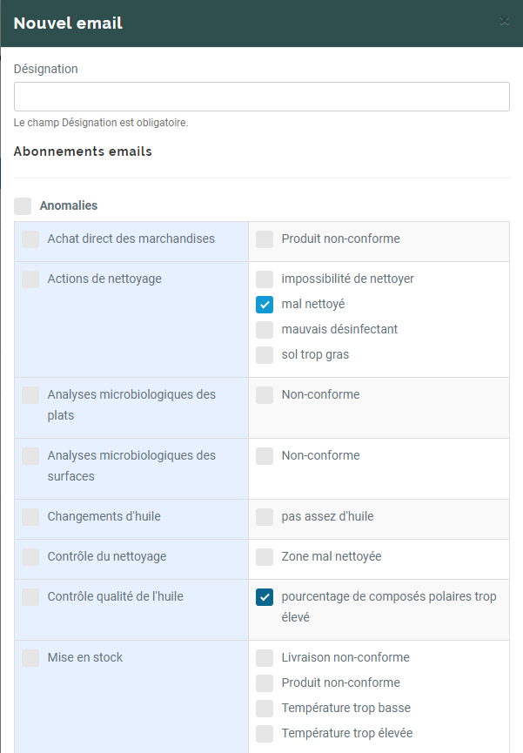Check 'sol trop gras'
Image resolution: width=523 pixels, height=753 pixels.
(x=264, y=354)
